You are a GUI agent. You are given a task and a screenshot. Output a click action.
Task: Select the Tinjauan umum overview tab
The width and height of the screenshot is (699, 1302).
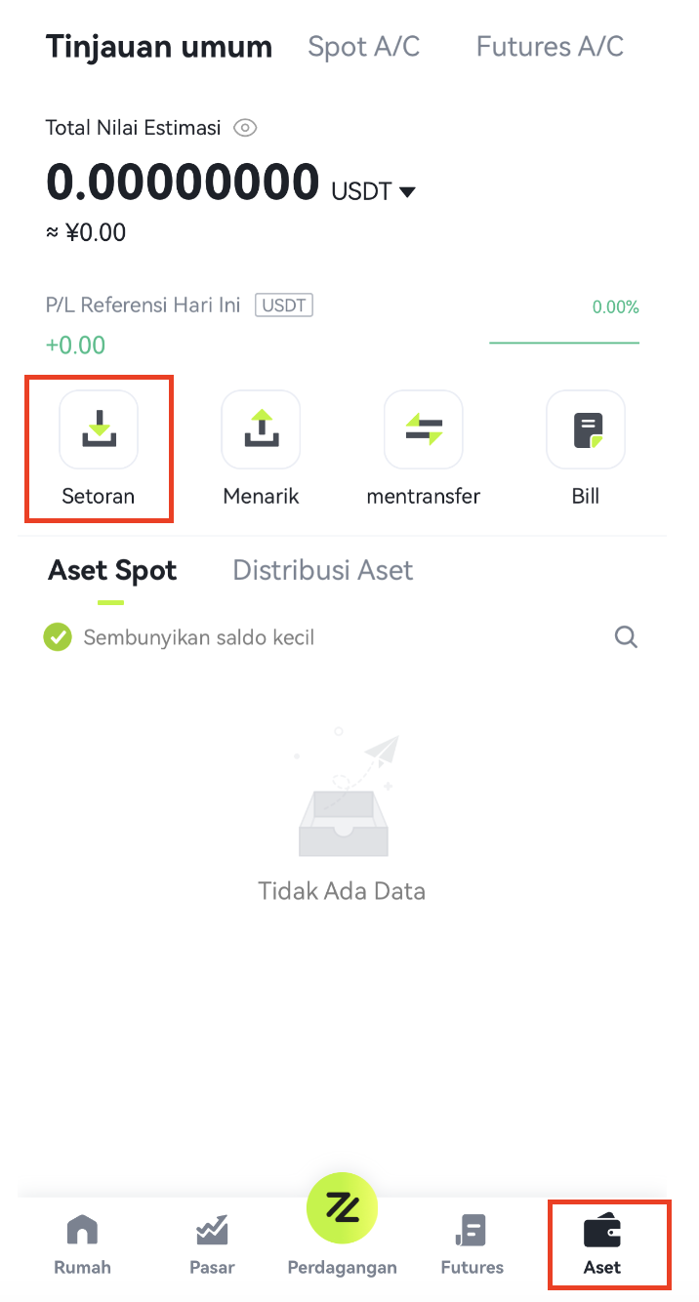click(x=159, y=46)
